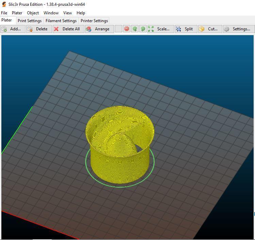Screen dimensions: 255x240
Task: Select the Printer Settings tab
Action: 94,21
